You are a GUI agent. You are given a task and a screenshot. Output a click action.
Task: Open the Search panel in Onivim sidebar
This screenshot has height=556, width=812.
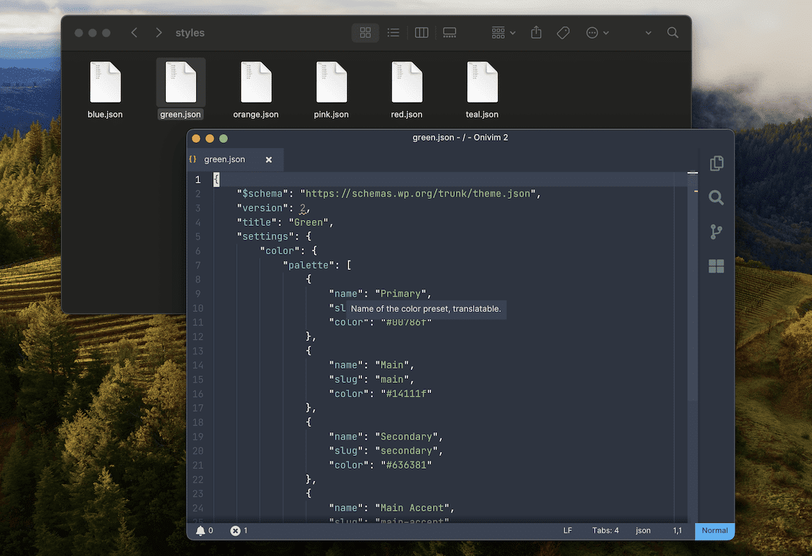[716, 198]
